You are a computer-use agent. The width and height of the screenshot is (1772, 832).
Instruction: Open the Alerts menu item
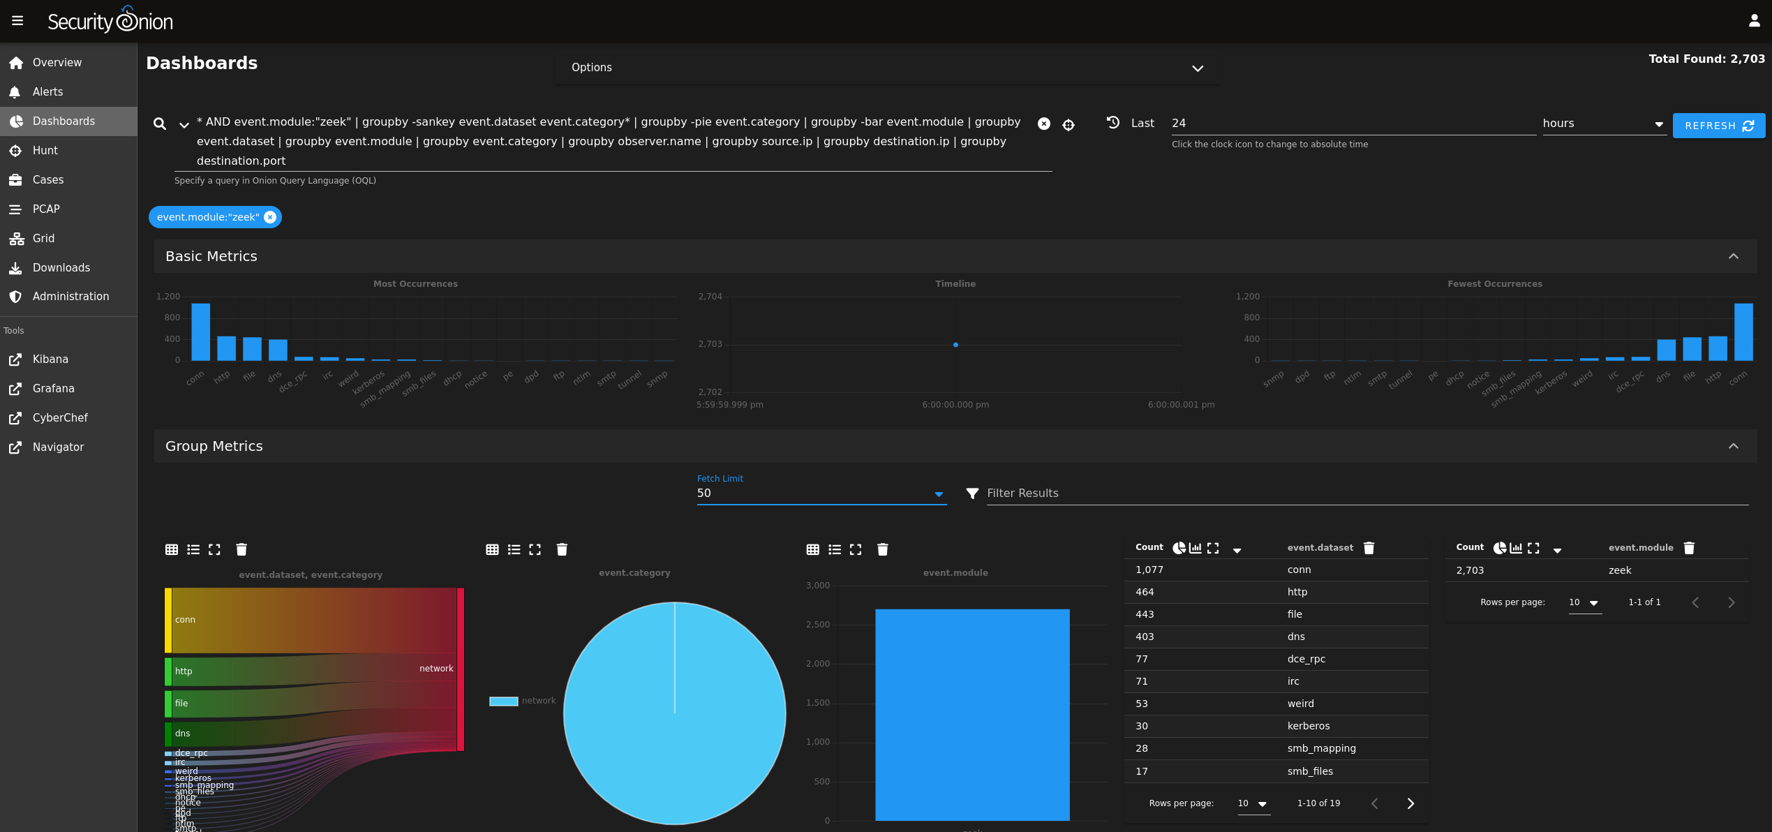pyautogui.click(x=47, y=91)
